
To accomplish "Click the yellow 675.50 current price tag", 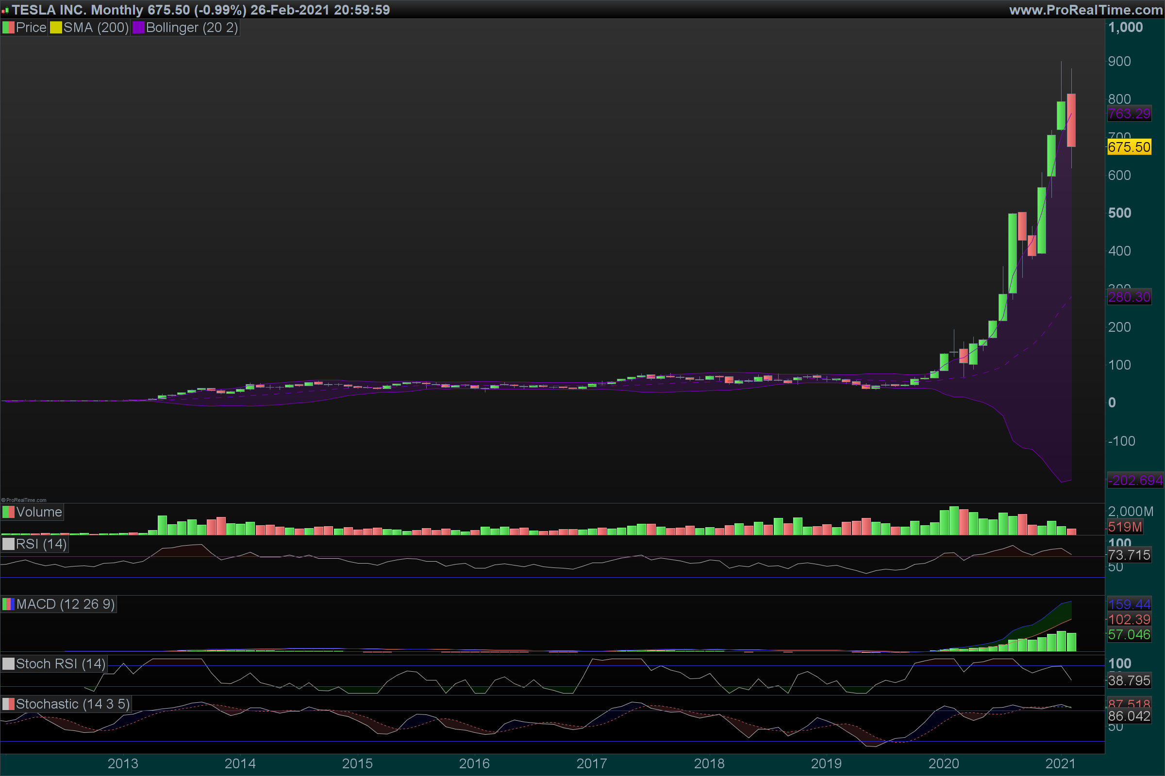I will [x=1129, y=147].
